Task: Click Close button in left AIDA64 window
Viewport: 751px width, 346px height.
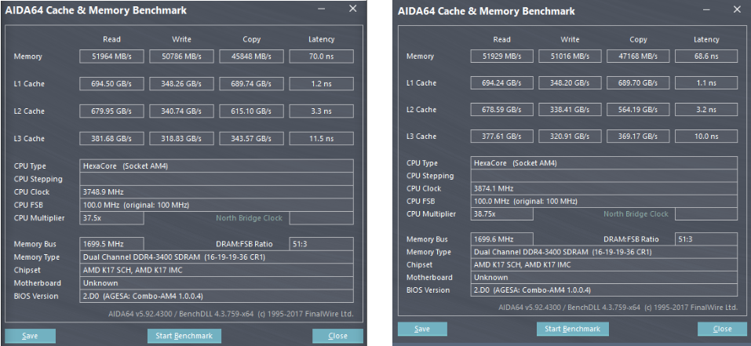Action: 337,336
